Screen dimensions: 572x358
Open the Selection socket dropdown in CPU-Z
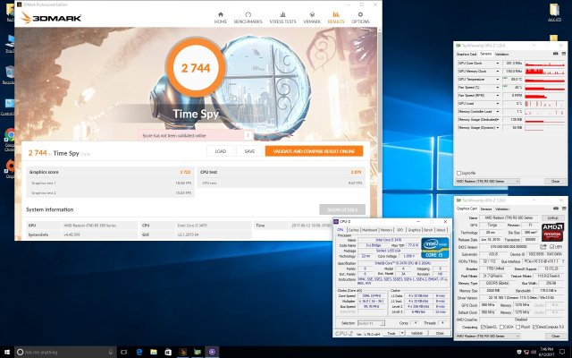pyautogui.click(x=371, y=323)
